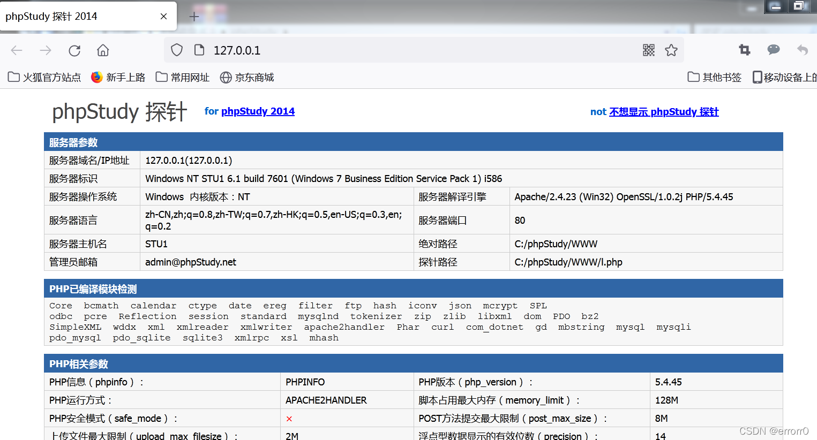Show the QR code for this page
Image resolution: width=817 pixels, height=440 pixels.
pyautogui.click(x=649, y=50)
